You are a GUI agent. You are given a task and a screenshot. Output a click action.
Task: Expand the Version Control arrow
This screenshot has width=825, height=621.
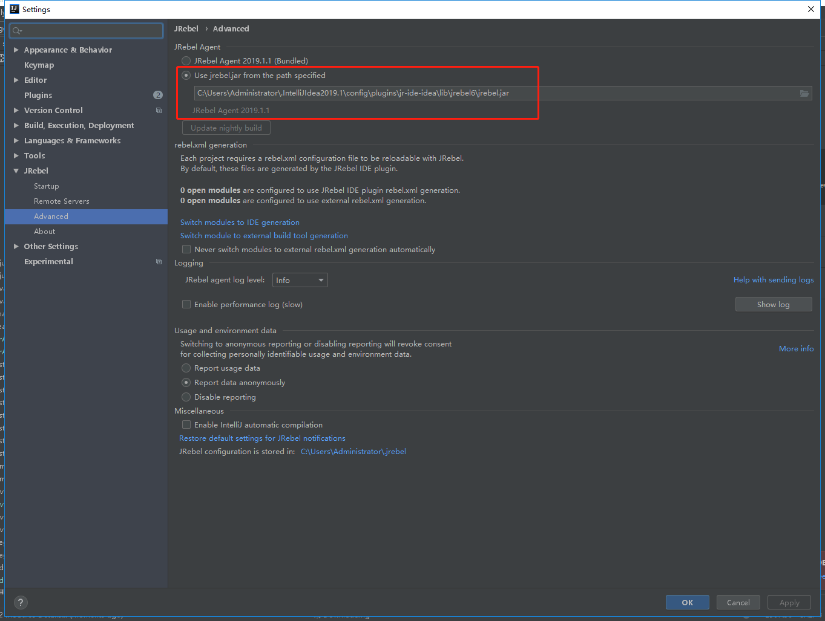click(16, 110)
